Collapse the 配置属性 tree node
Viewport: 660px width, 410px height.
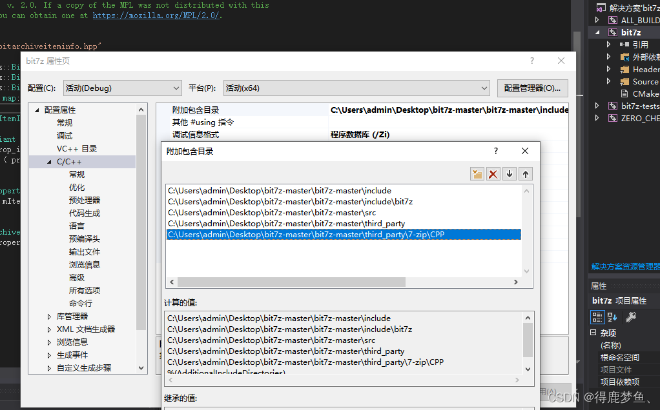pos(37,110)
